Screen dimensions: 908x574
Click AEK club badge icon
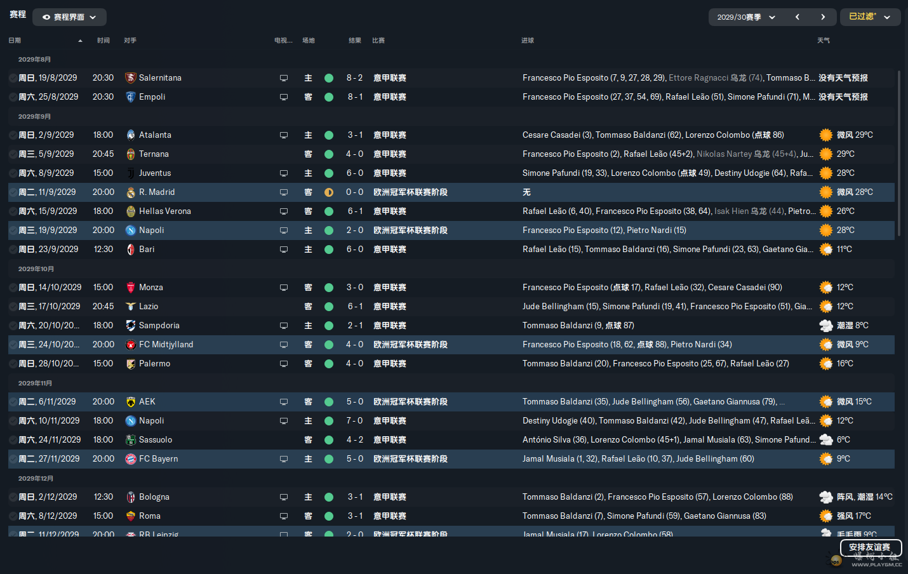pyautogui.click(x=131, y=402)
